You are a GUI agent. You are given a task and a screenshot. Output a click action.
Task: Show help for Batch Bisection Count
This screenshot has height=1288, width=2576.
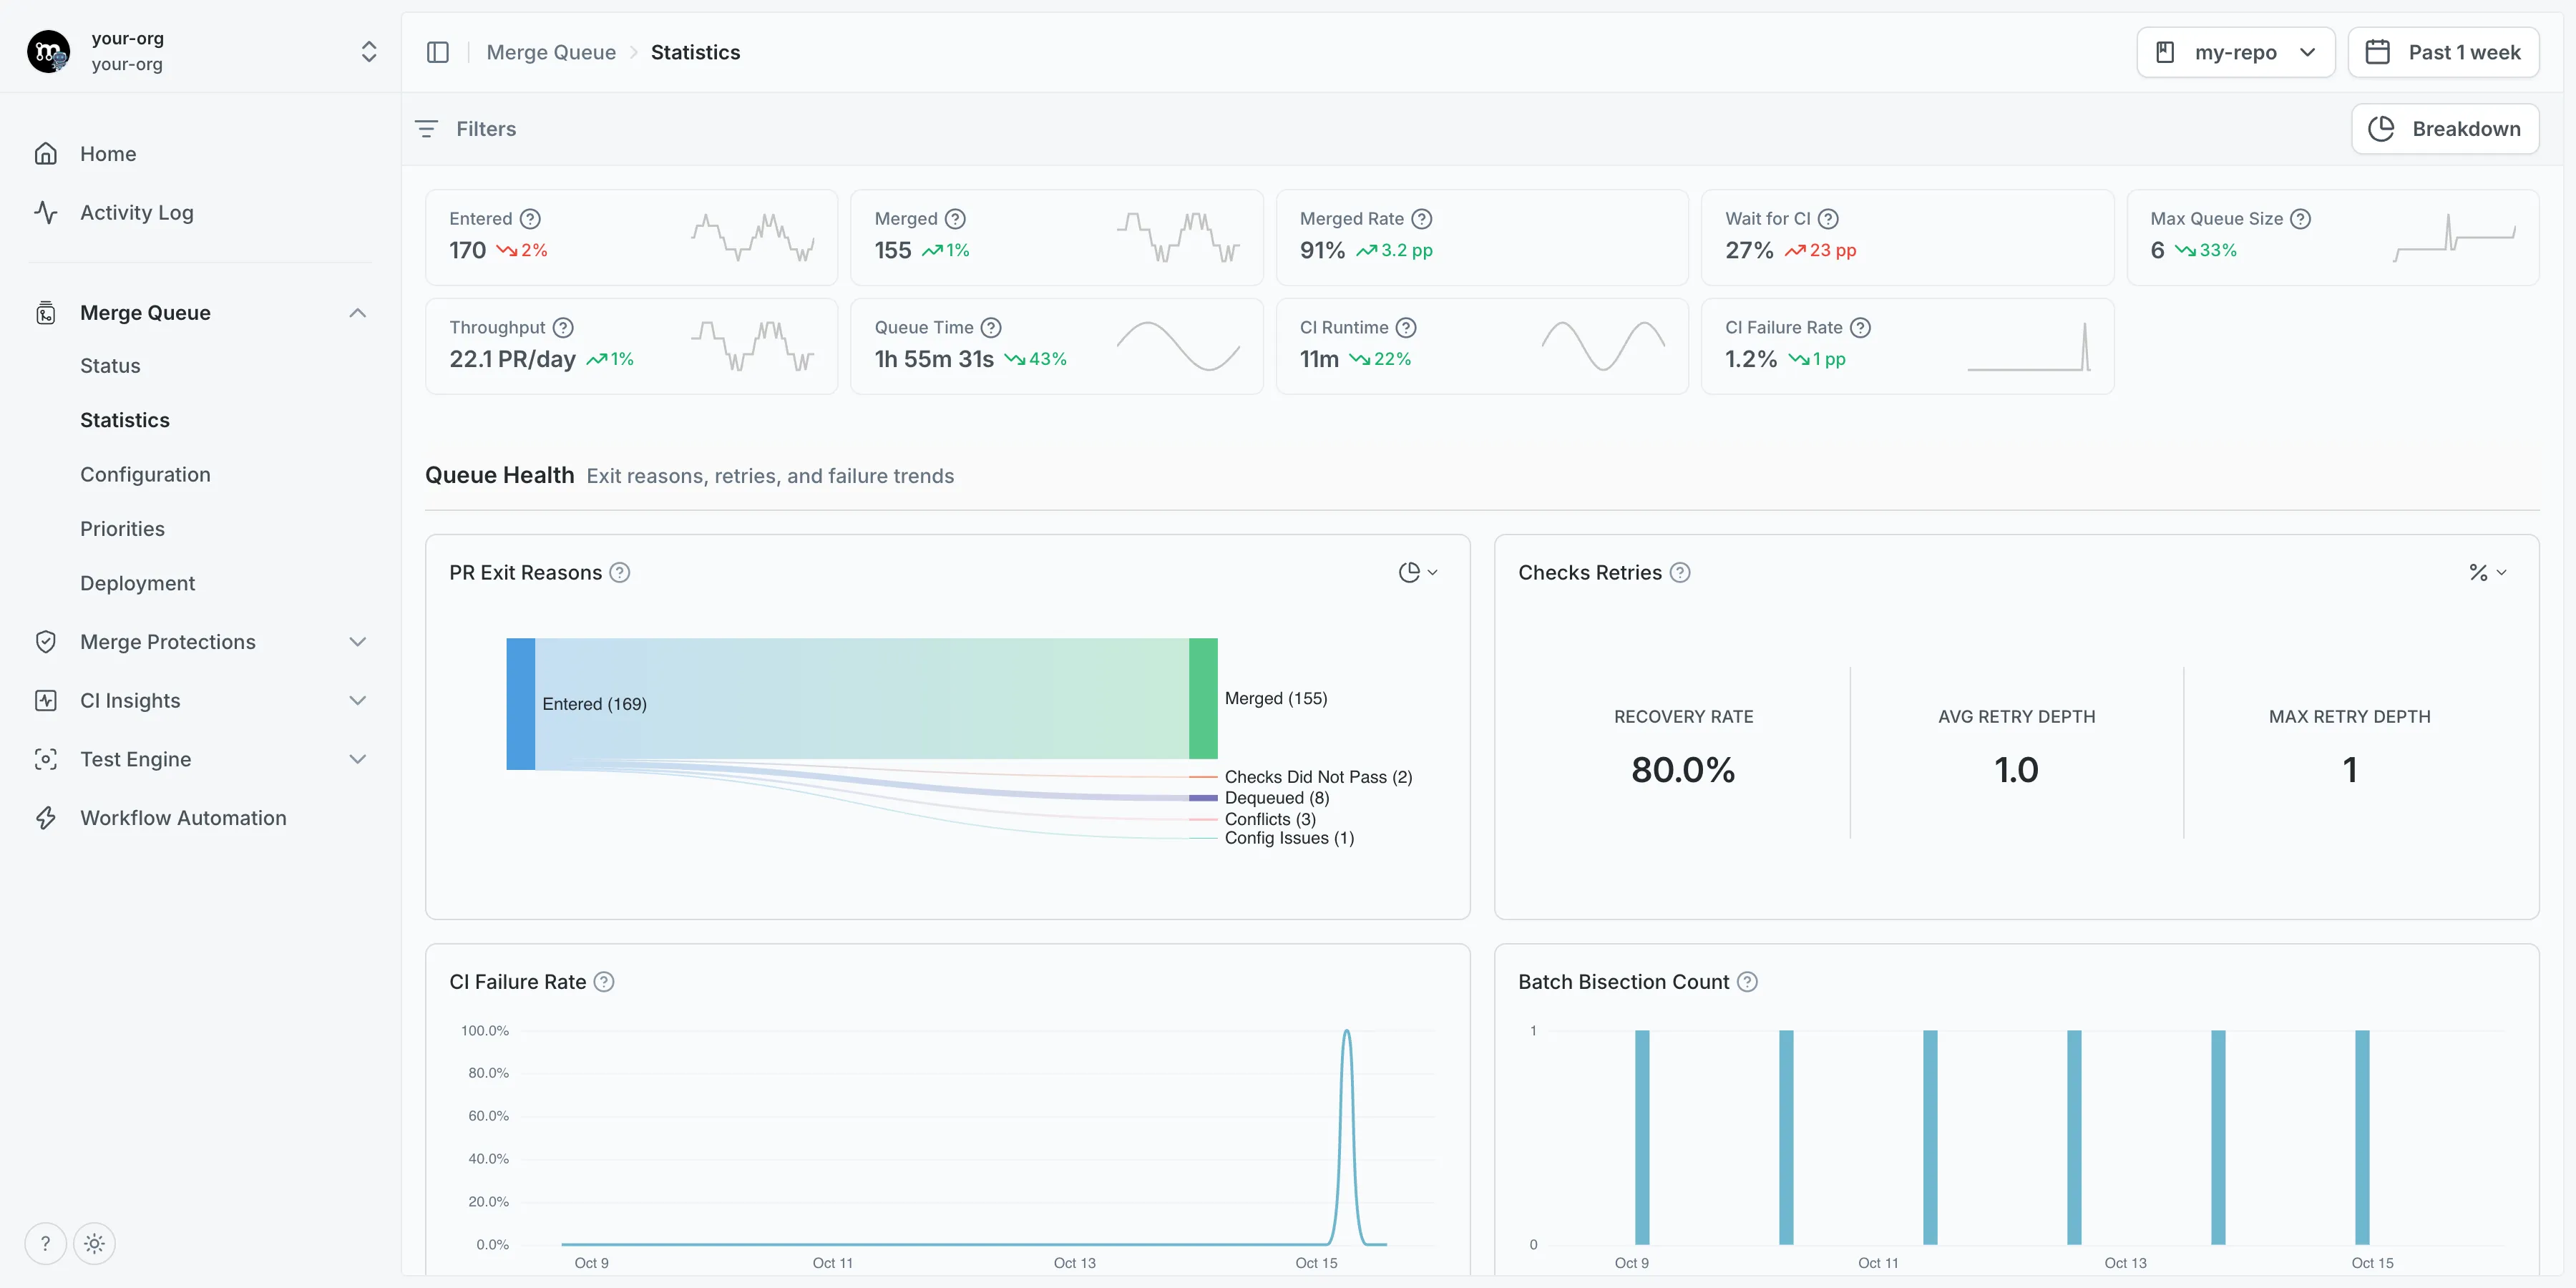tap(1747, 982)
